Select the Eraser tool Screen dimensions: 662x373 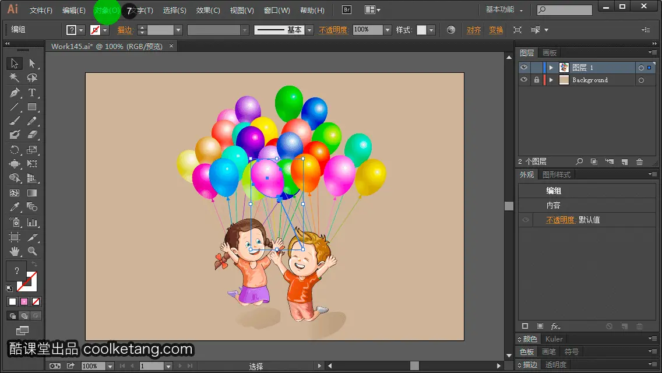32,135
